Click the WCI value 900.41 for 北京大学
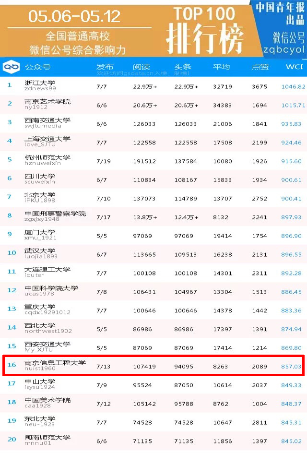The height and width of the screenshot is (453, 307). point(291,198)
